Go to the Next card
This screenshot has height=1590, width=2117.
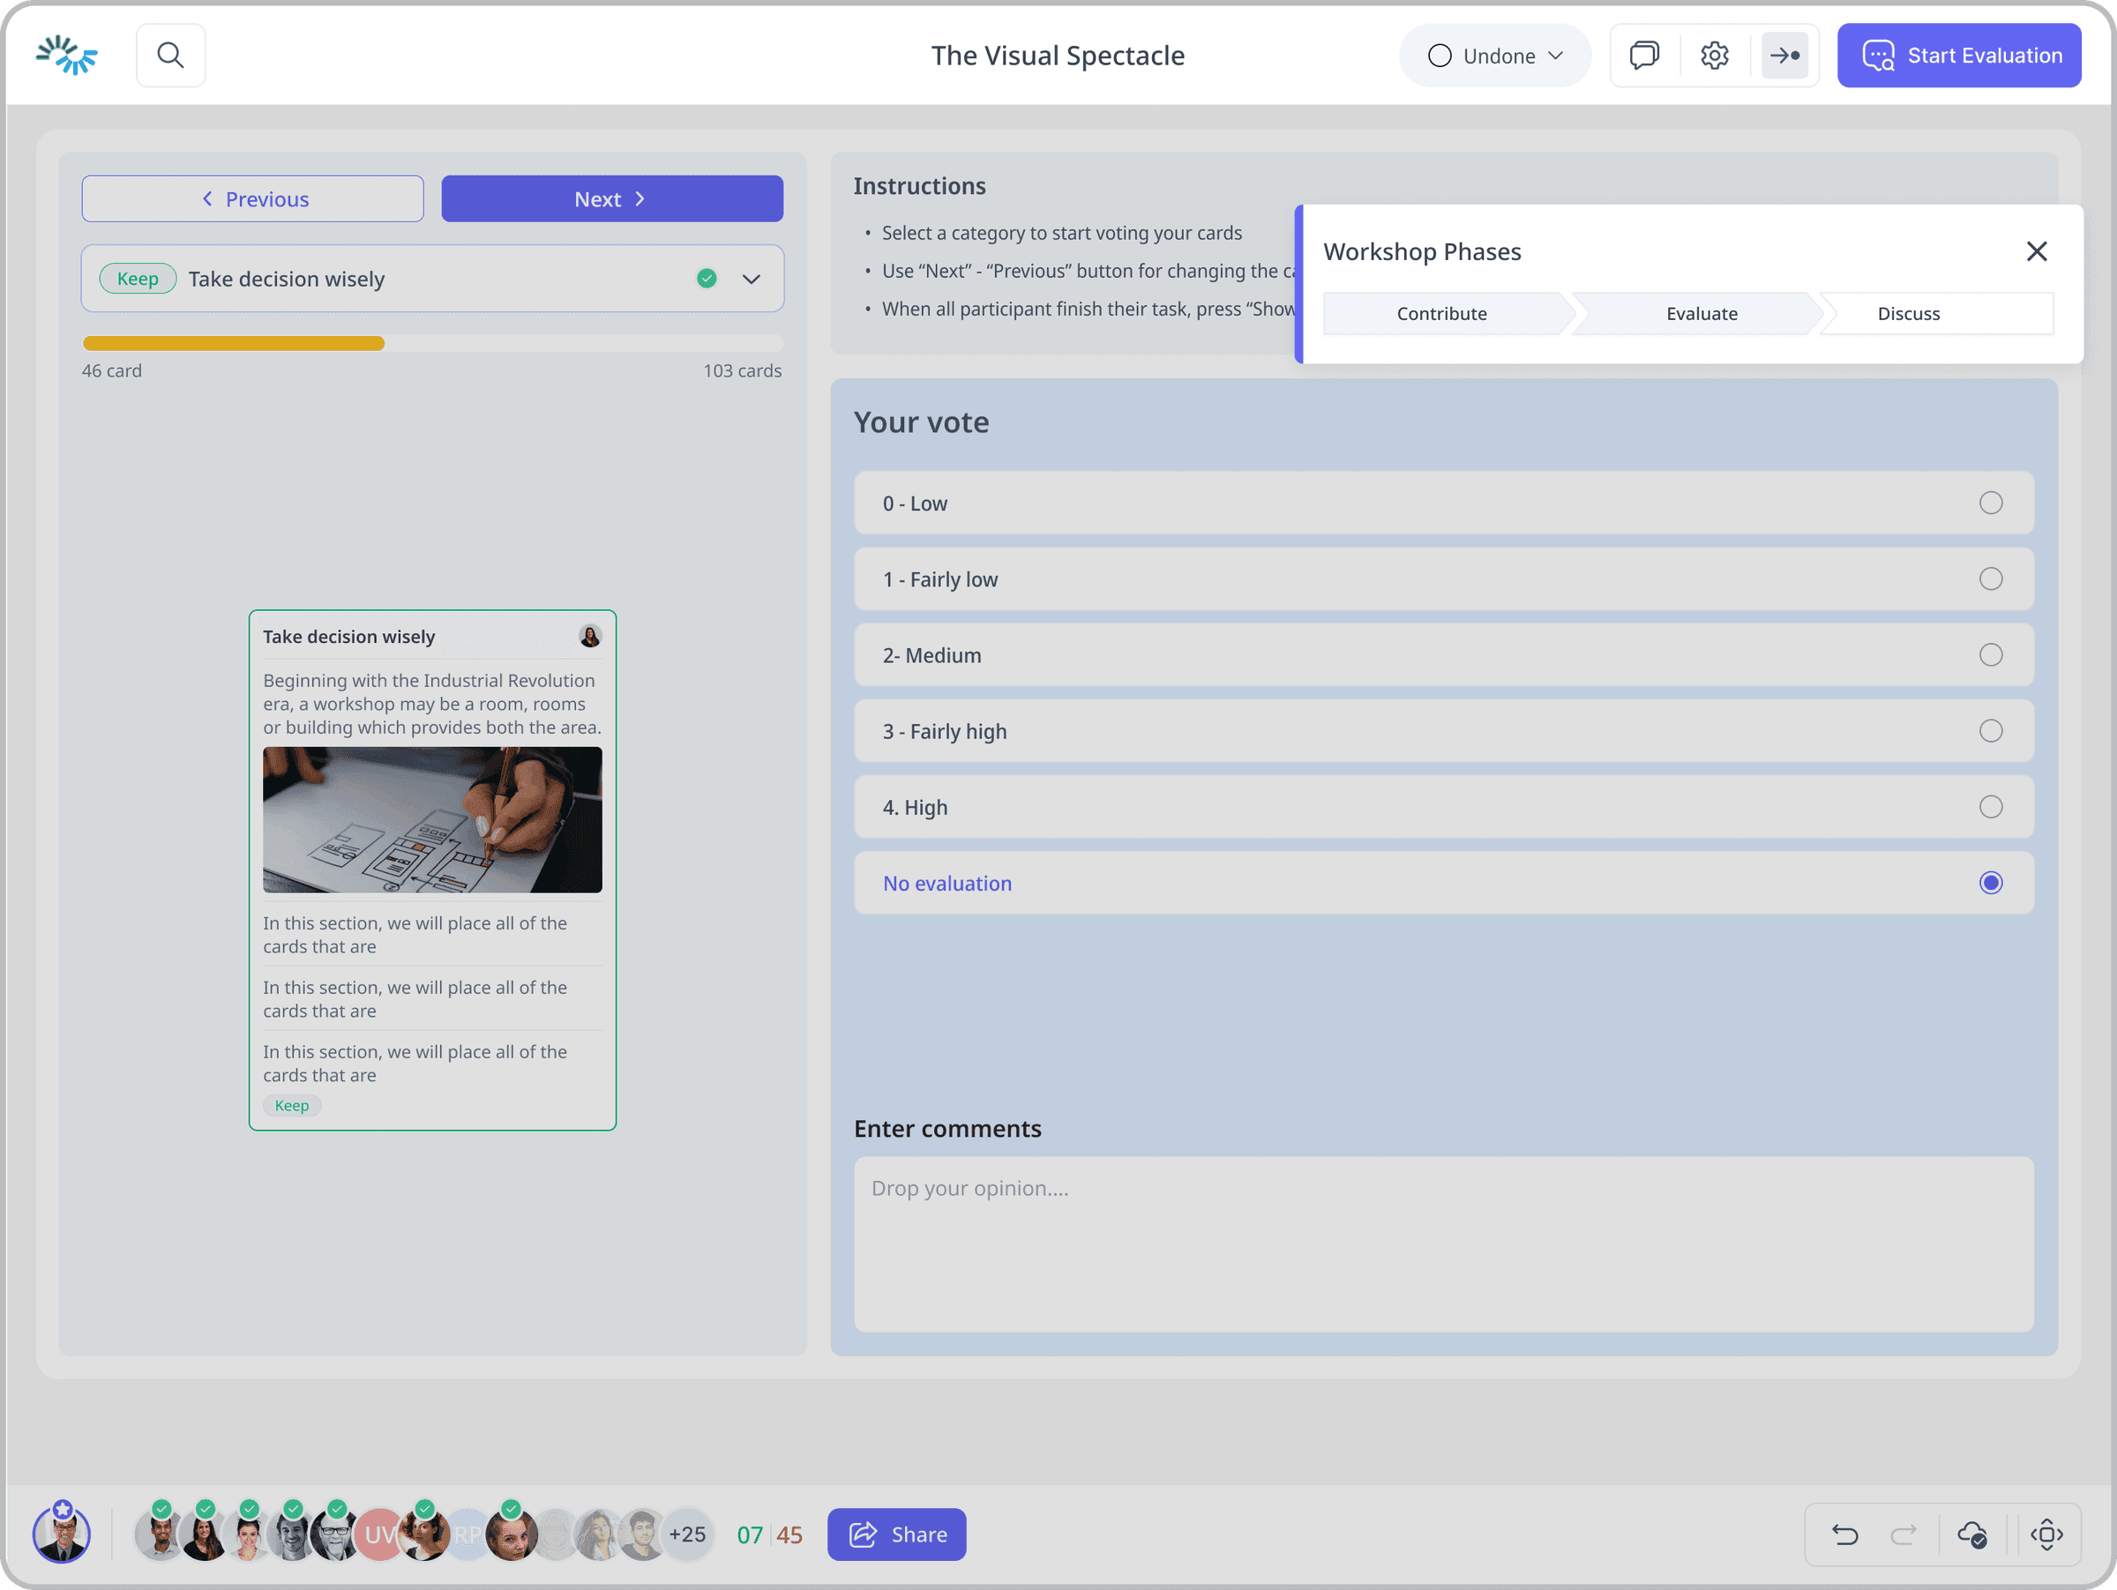[x=611, y=199]
